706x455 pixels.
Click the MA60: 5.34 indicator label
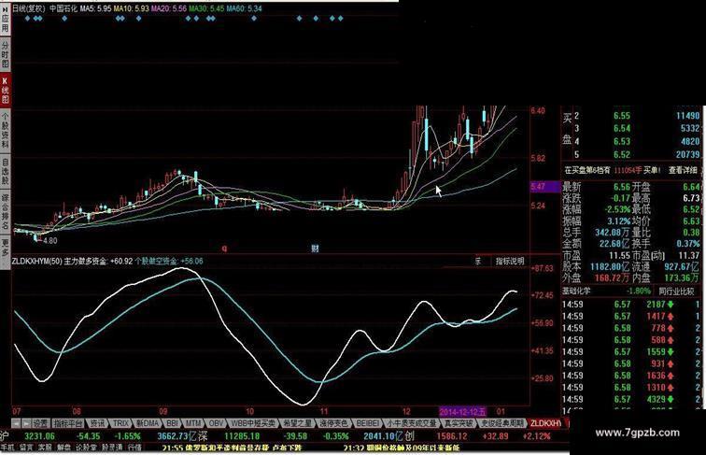(x=244, y=8)
